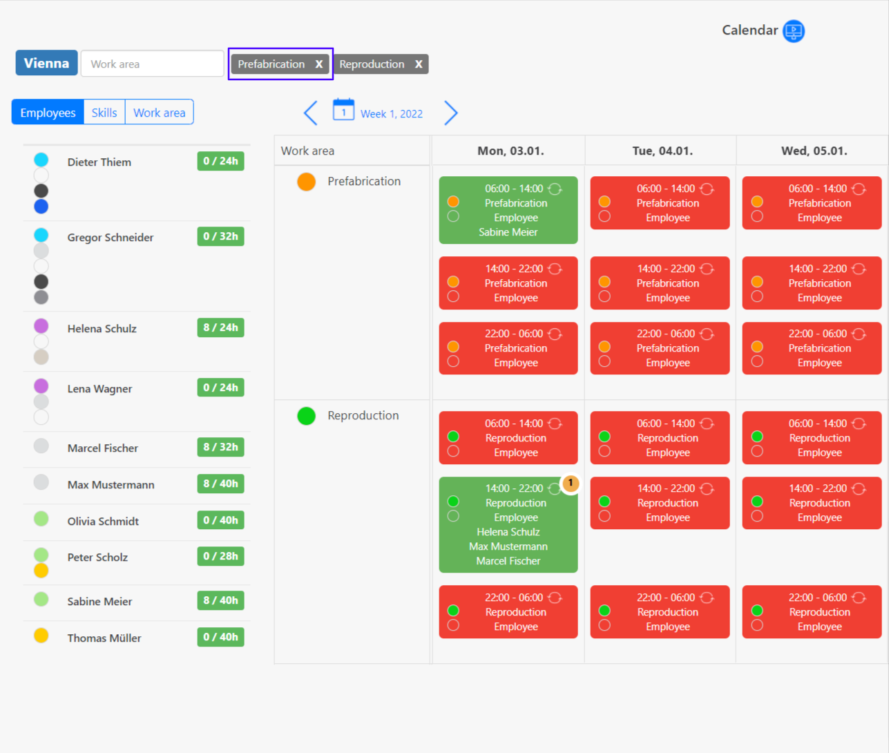Click the calendar icon beside Week 1, 2022
This screenshot has height=753, width=889.
pyautogui.click(x=343, y=111)
